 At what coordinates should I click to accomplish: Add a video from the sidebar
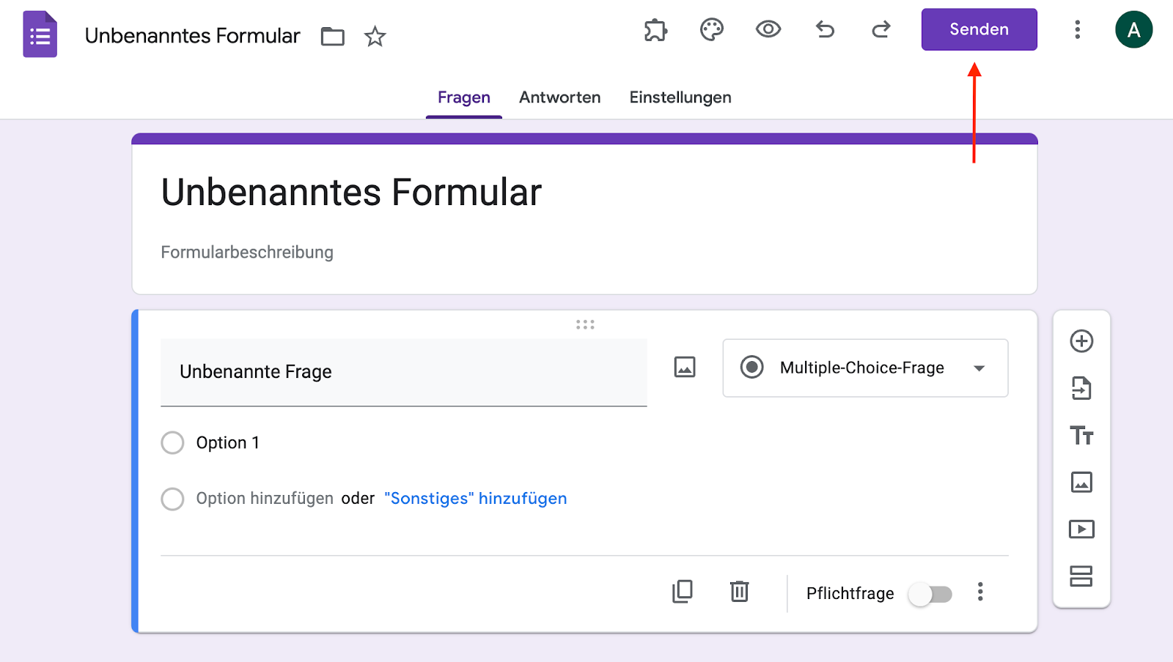click(1081, 529)
